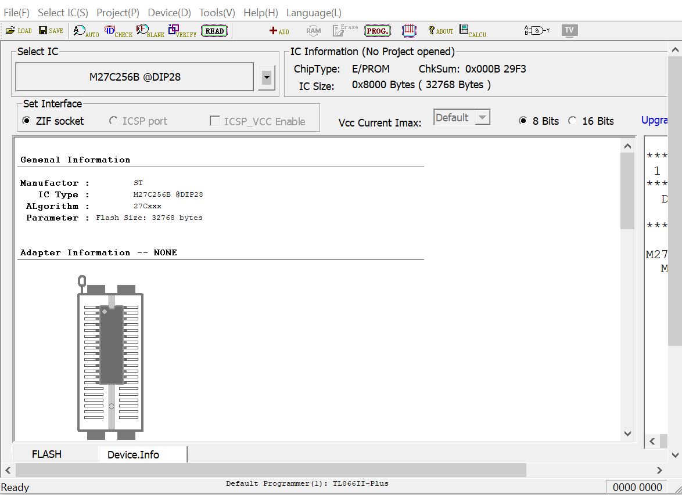Click the ABOUT toolbar button

(440, 31)
